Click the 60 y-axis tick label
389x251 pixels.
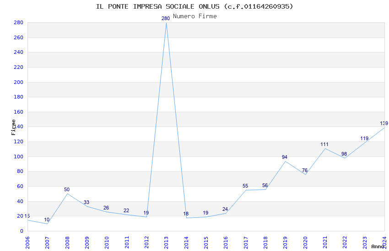tap(20, 187)
